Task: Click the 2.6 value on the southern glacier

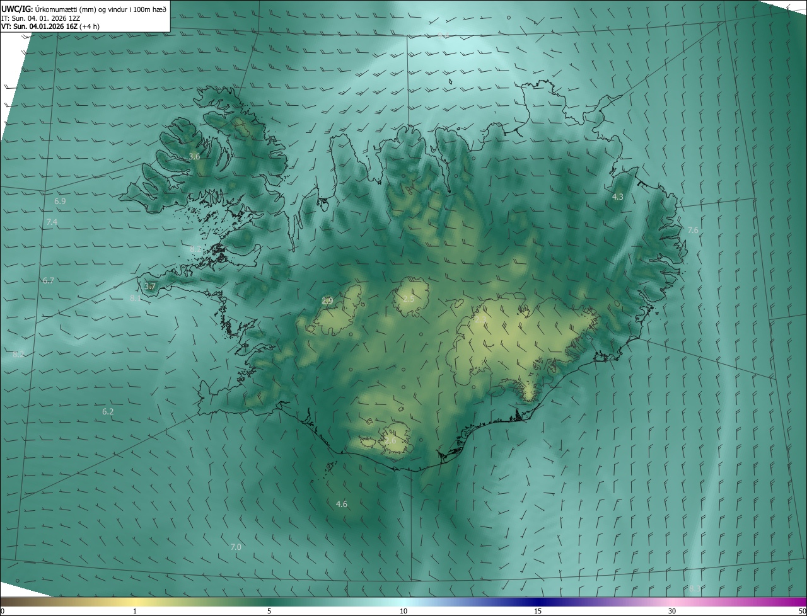Action: [390, 440]
